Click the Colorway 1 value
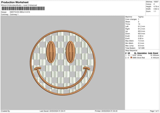The width and height of the screenshot is (160, 113). point(14,14)
